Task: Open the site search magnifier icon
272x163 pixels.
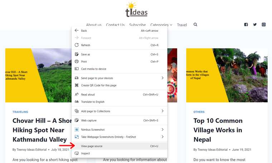Action: coord(195,25)
